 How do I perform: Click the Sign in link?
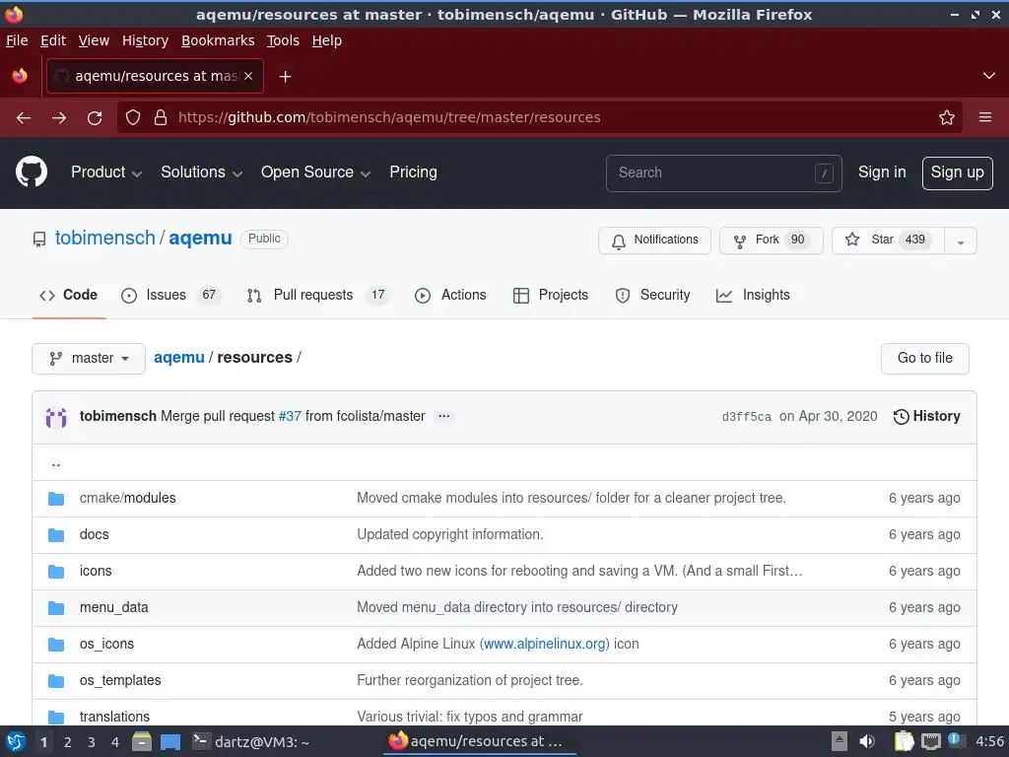click(882, 172)
